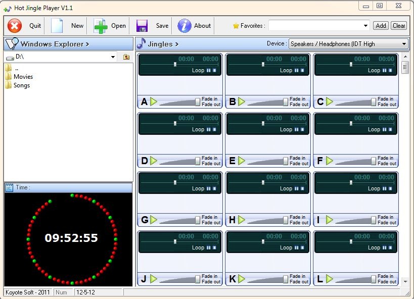
Task: Toggle Fade out on jingle F
Action: (386, 164)
